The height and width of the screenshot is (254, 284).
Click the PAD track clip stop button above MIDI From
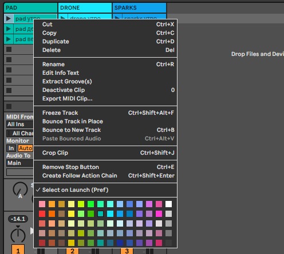9,106
